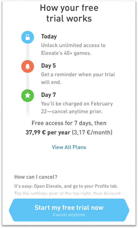Tap the Open Elevate cancel instructions text
The height and width of the screenshot is (228, 138).
66,186
